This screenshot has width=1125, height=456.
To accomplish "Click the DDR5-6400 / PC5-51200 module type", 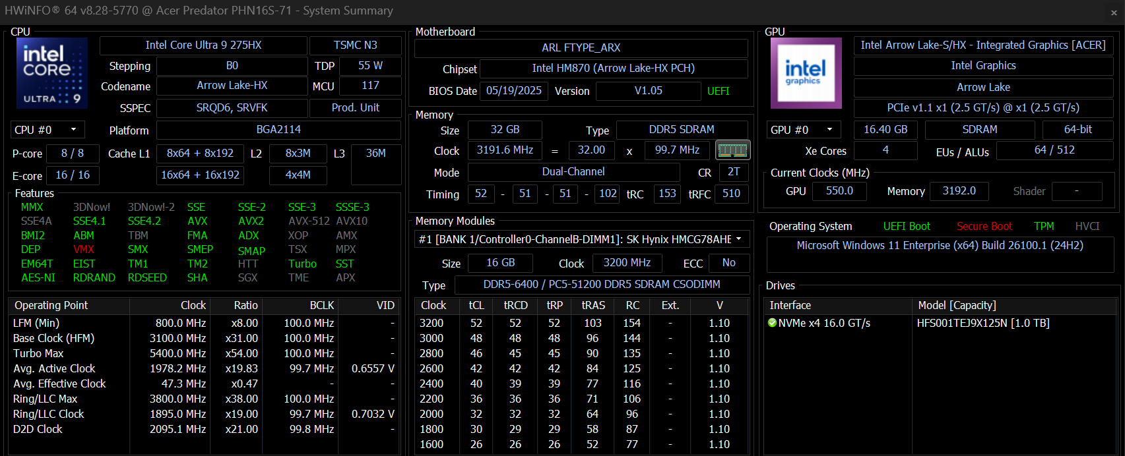I will [602, 285].
